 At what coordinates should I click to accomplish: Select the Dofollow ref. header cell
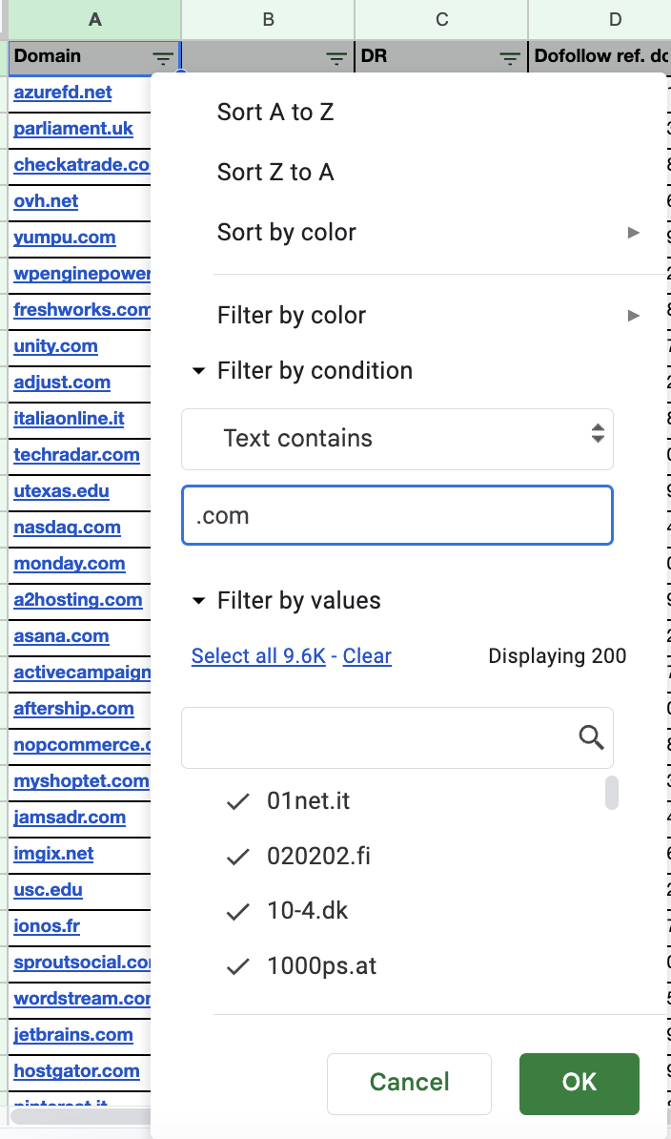click(x=600, y=56)
